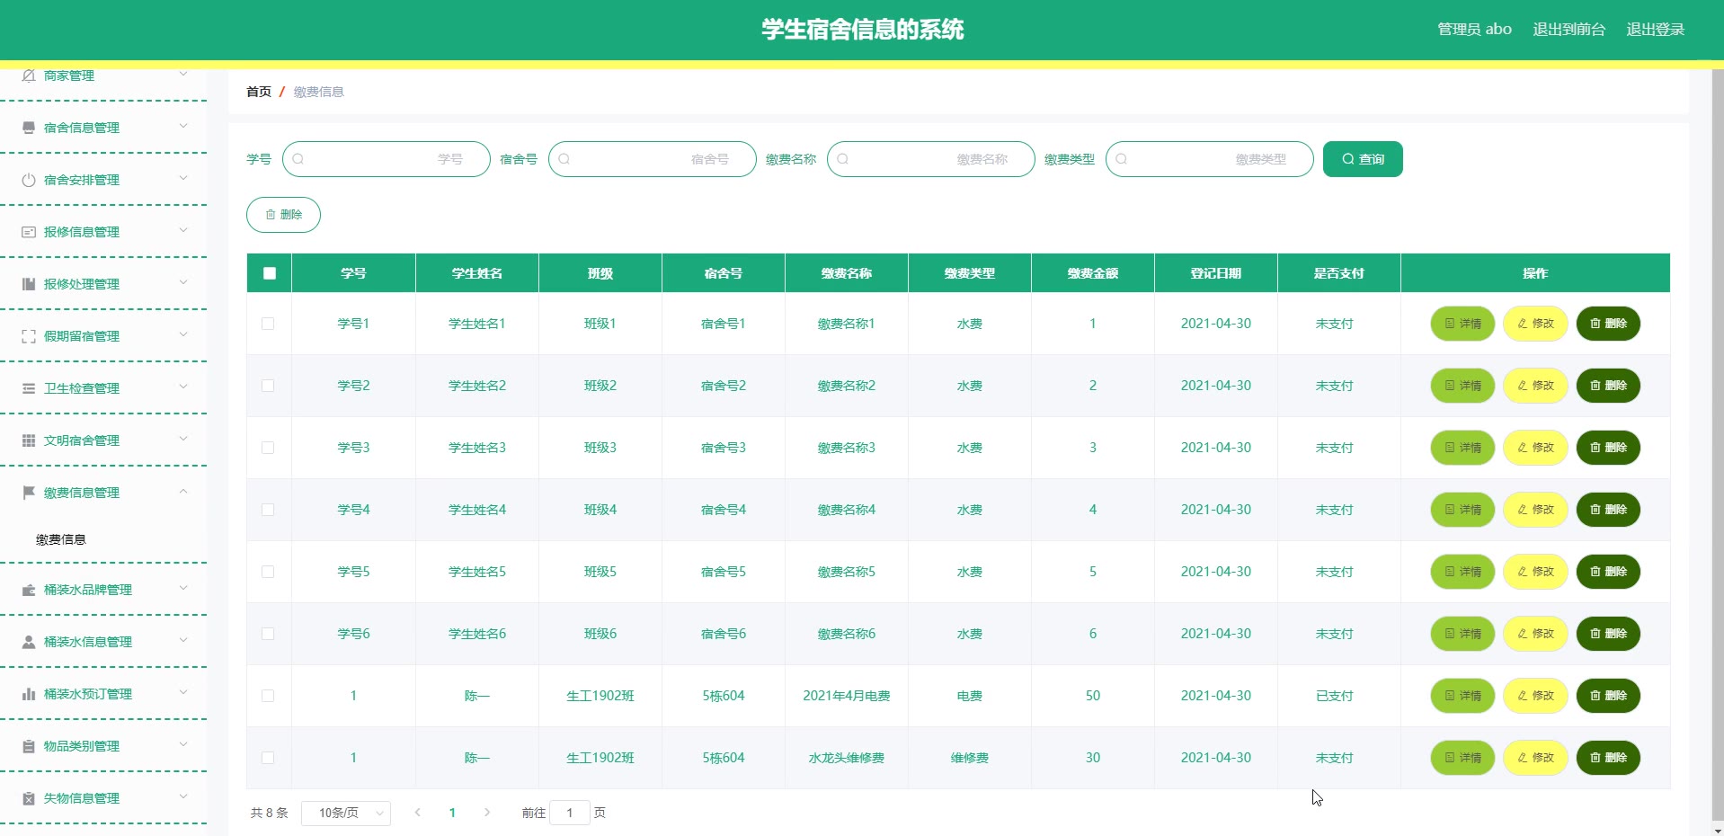Click the 假期留宿管理 bracket icon
This screenshot has width=1724, height=836.
point(29,336)
